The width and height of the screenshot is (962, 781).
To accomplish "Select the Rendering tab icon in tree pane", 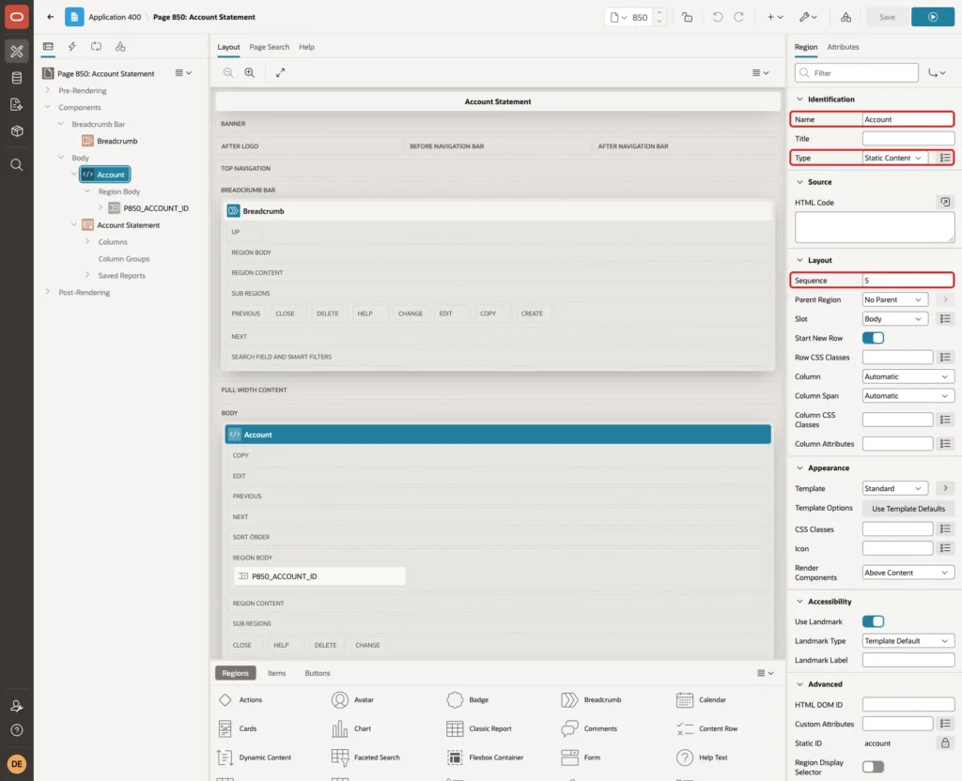I will [48, 47].
